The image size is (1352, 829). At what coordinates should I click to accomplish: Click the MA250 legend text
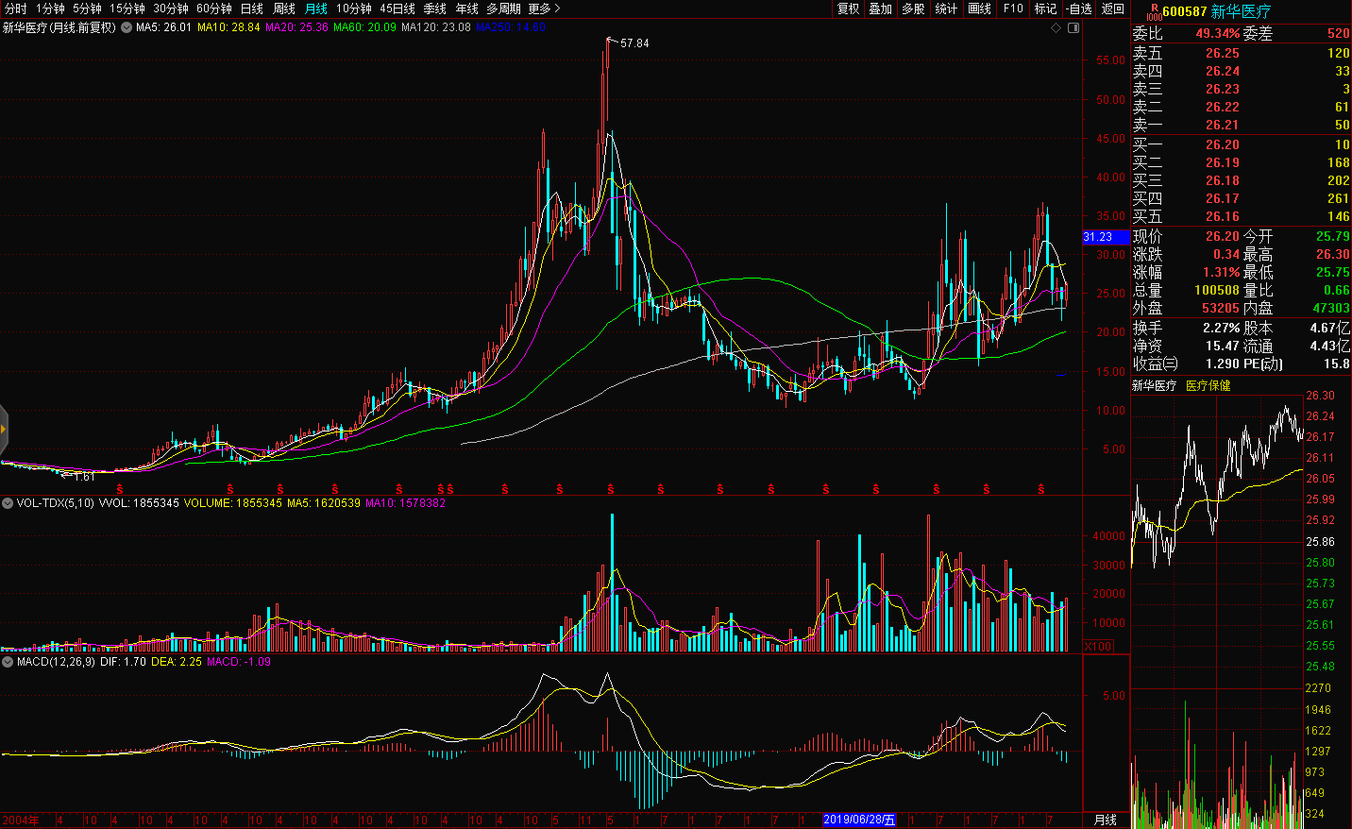coord(511,27)
